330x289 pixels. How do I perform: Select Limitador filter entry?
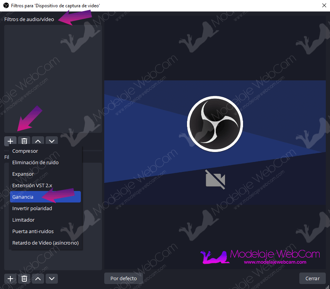point(46,220)
